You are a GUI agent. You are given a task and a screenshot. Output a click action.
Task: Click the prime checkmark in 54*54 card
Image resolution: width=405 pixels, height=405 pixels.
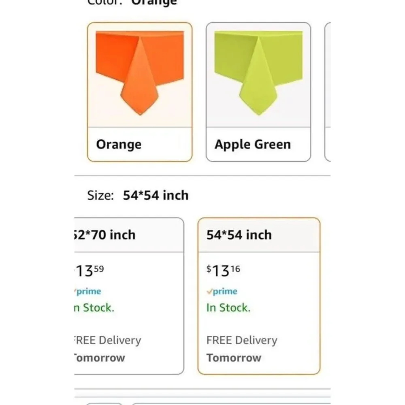click(x=209, y=292)
